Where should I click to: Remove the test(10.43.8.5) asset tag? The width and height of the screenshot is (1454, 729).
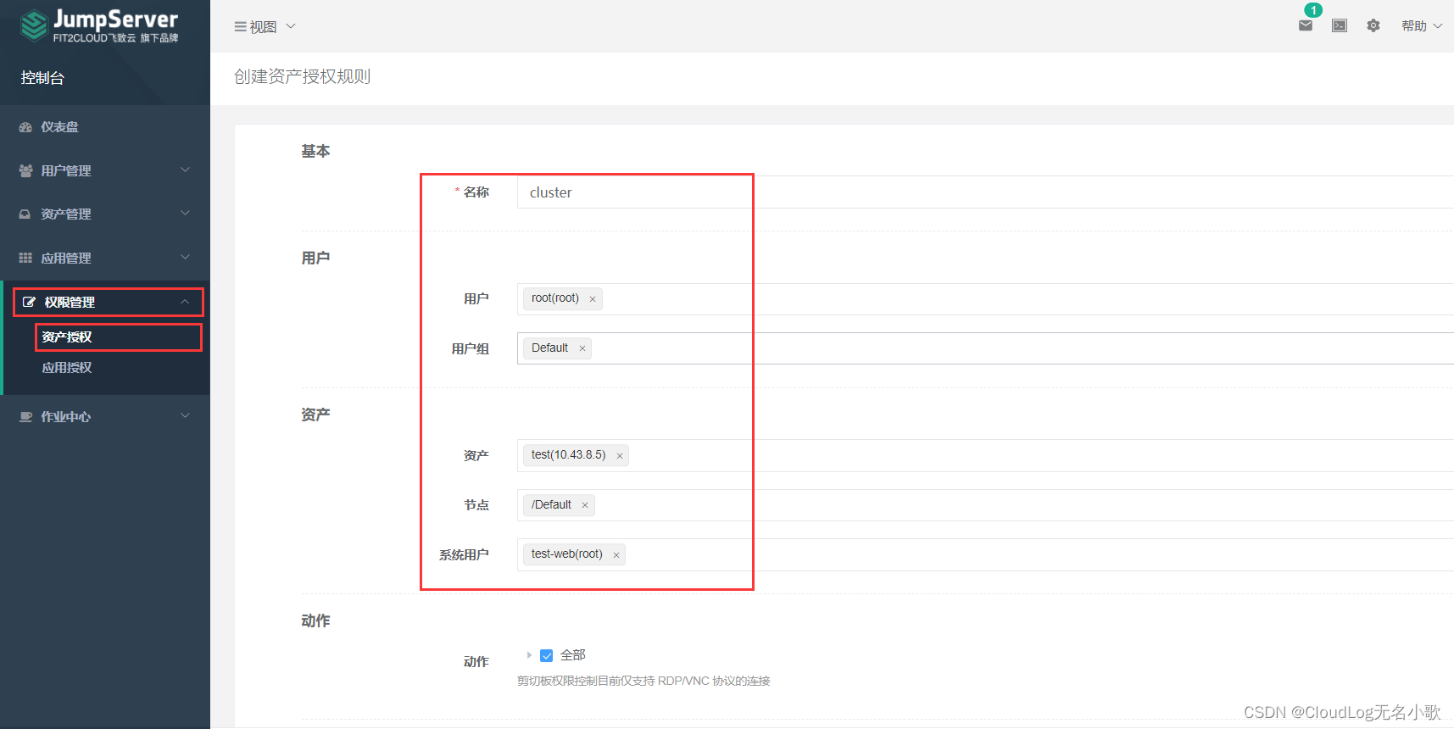pos(620,456)
